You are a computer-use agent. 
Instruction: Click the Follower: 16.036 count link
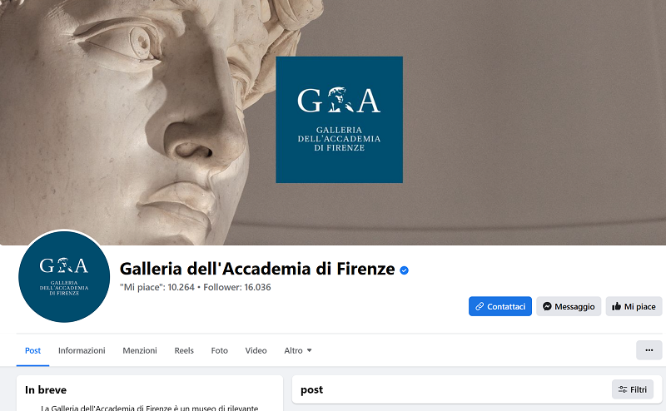click(x=237, y=287)
